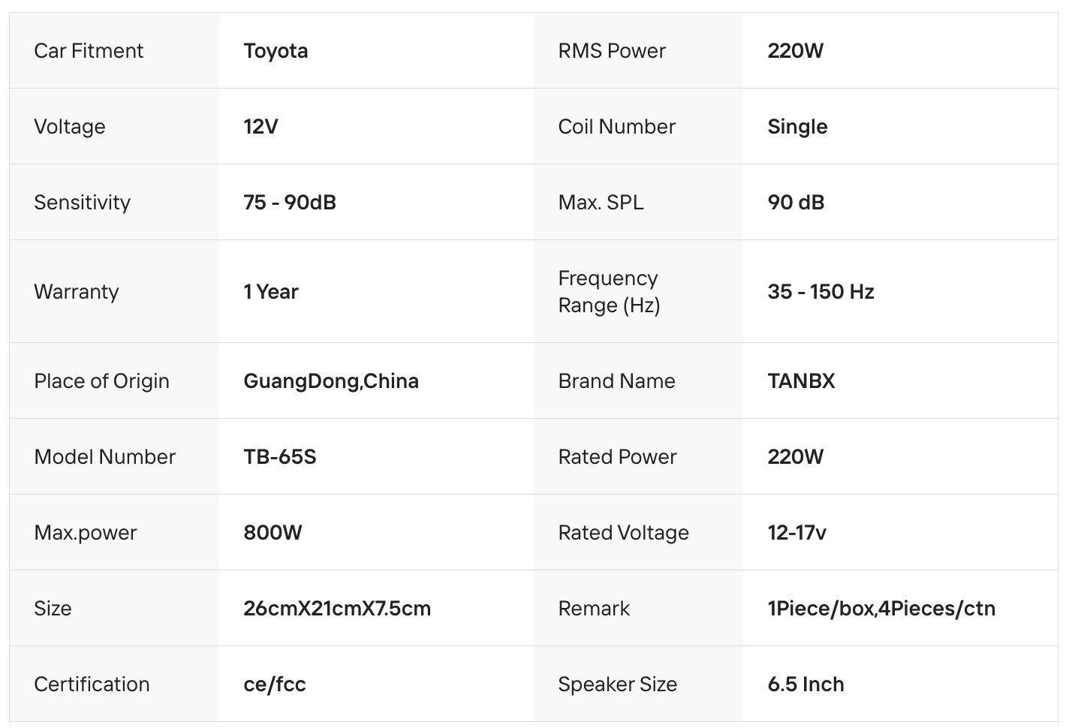Click the 12-17v rated voltage value

[x=796, y=533]
